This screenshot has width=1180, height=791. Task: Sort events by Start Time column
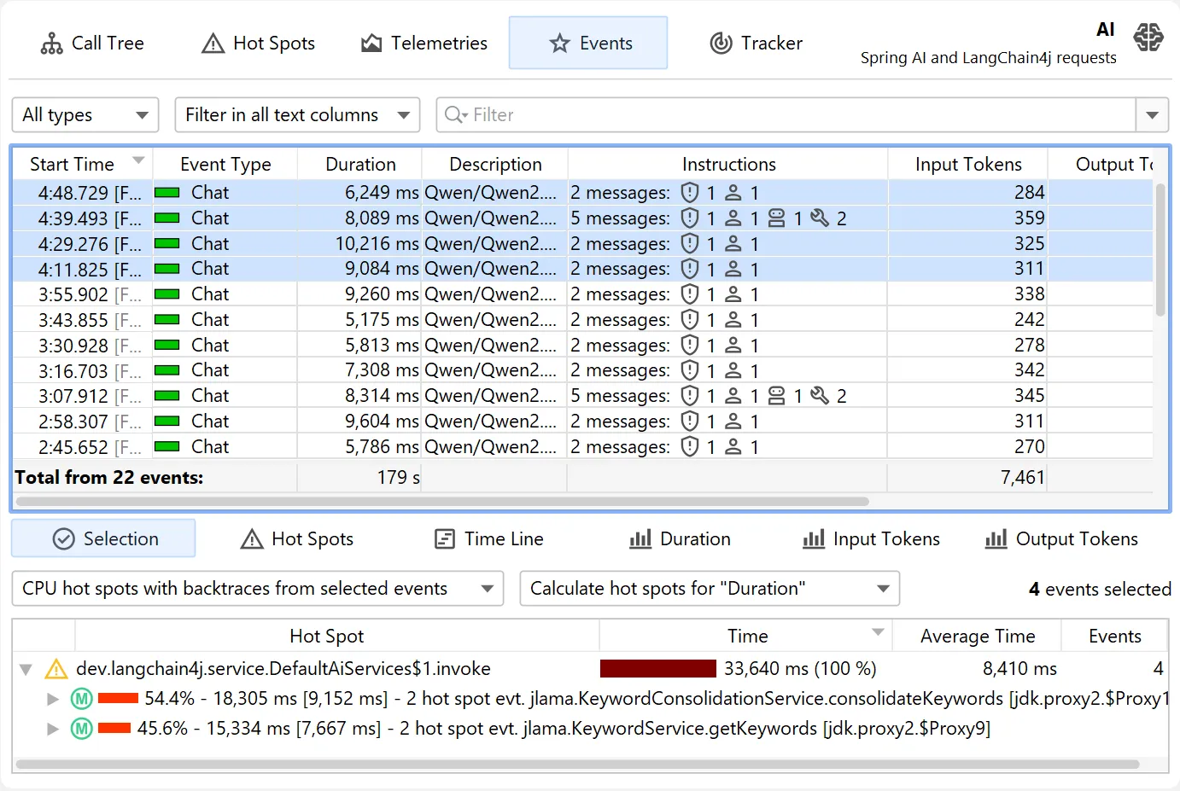coord(82,164)
